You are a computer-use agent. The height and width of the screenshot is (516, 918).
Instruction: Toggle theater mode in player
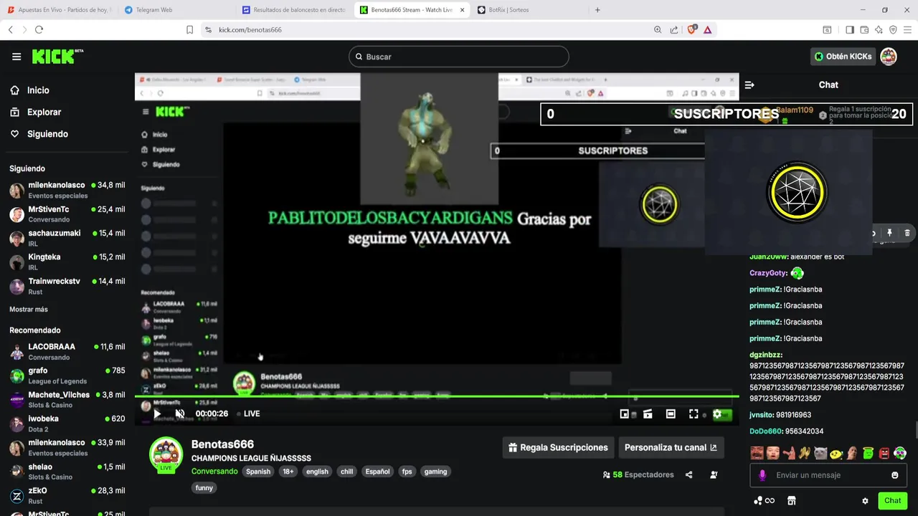(x=671, y=414)
